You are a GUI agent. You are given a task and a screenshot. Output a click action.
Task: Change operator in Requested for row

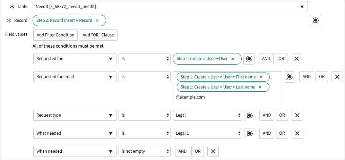click(145, 59)
